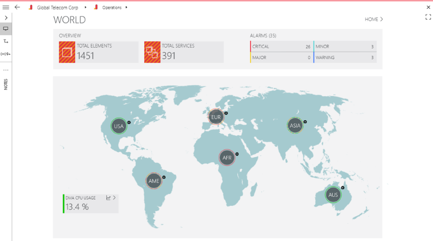Expand the left sidebar with chevron
This screenshot has height=241, width=433.
[x=6, y=18]
